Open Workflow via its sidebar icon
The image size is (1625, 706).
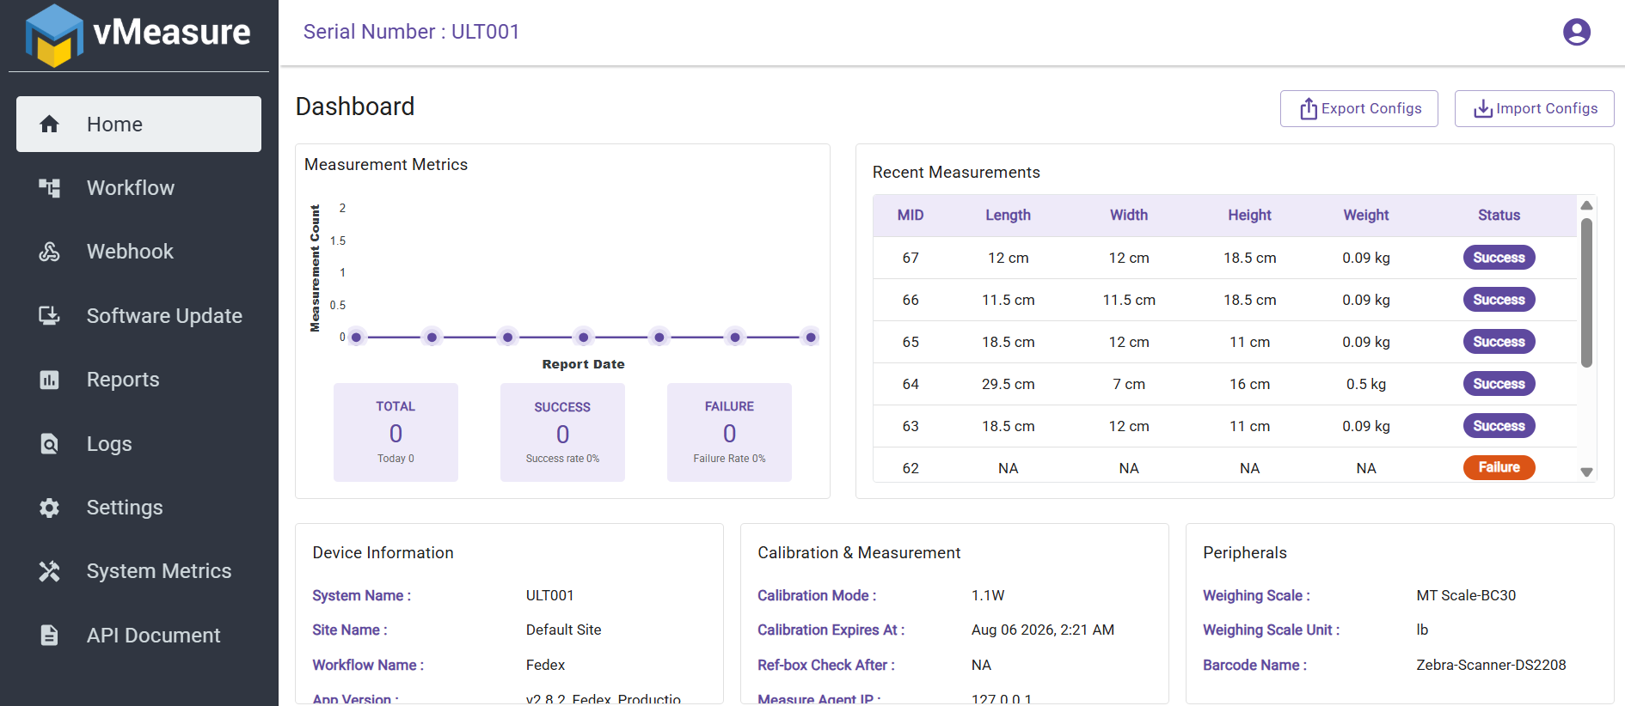(x=50, y=188)
